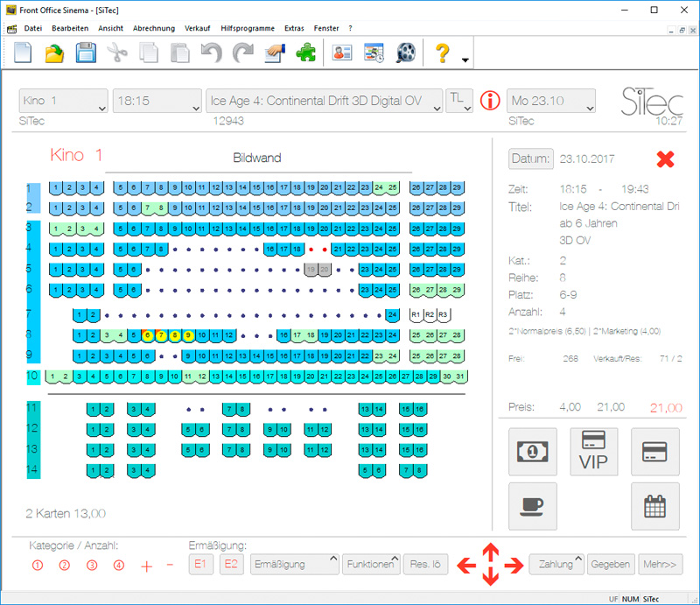Open the Kino 1 hall dropdown
The image size is (700, 605).
63,102
